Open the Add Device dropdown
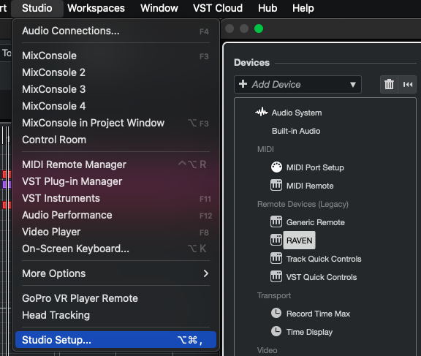 tap(297, 85)
